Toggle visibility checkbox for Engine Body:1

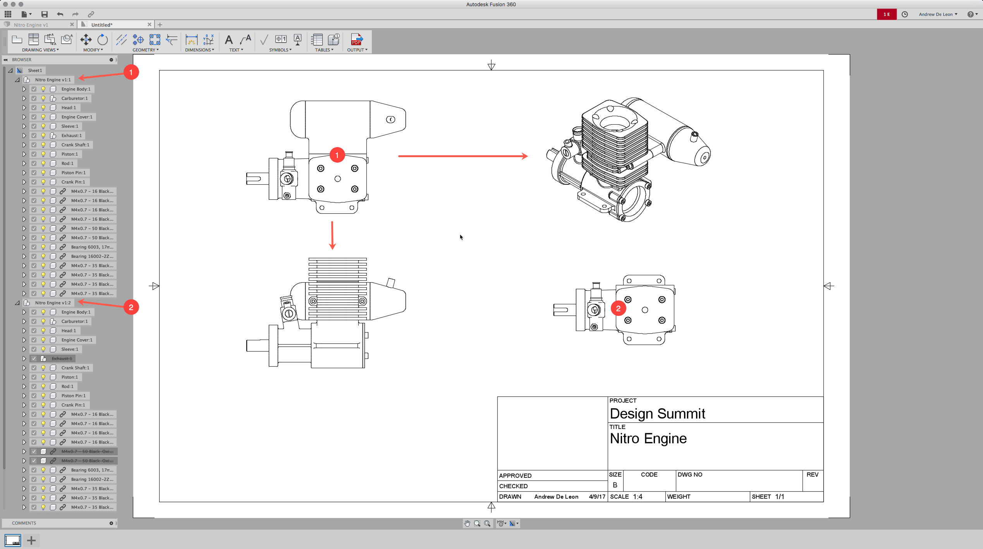tap(34, 89)
